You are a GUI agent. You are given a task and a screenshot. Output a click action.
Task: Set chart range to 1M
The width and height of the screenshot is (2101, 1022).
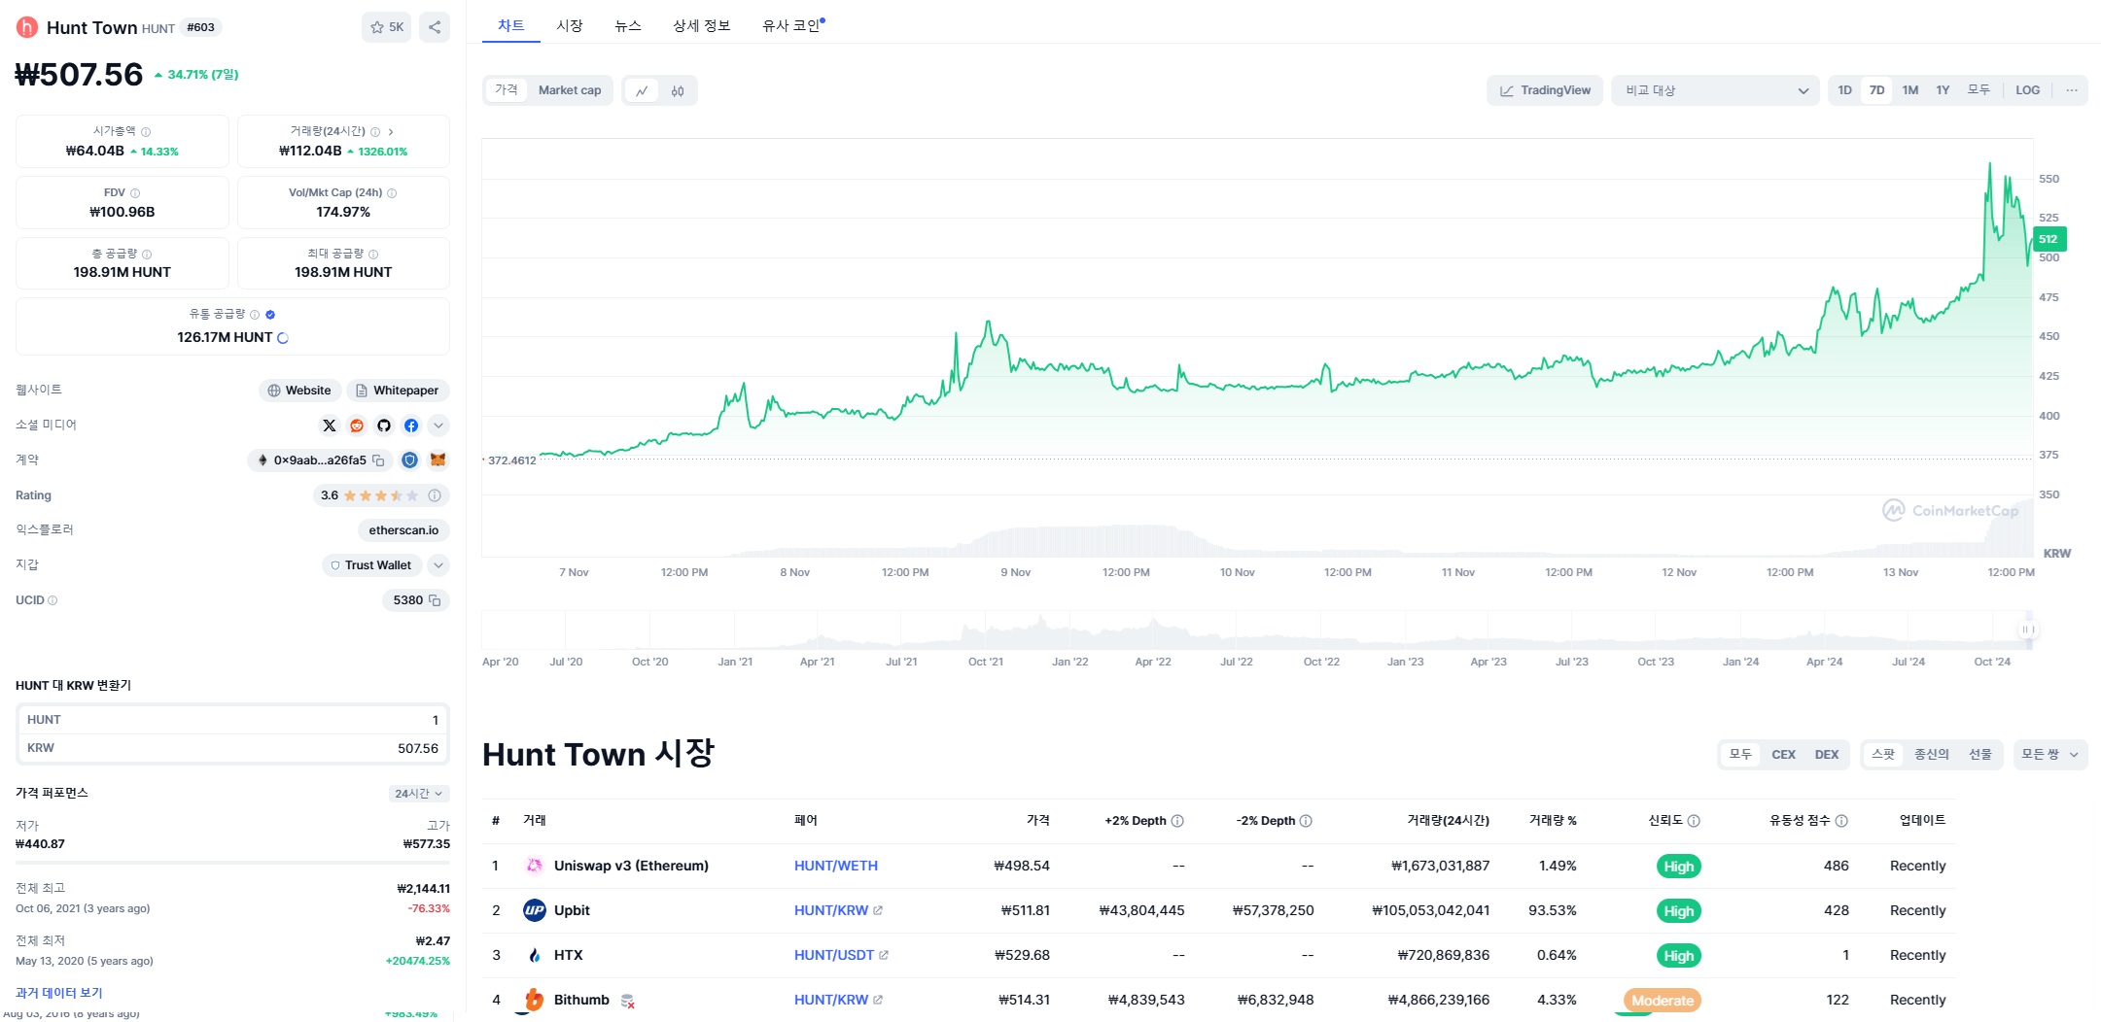(x=1909, y=90)
